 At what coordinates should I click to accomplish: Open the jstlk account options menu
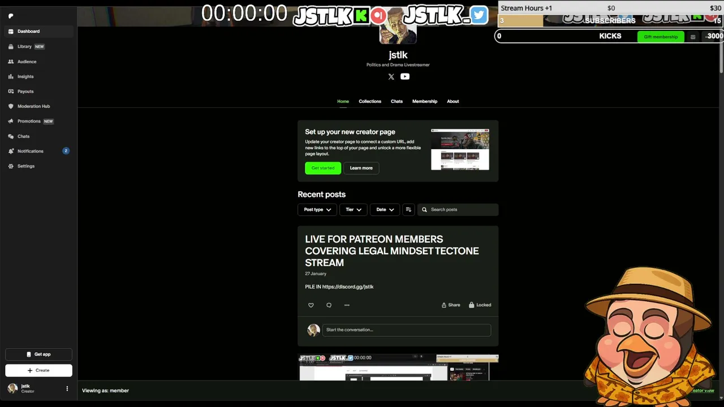coord(67,388)
